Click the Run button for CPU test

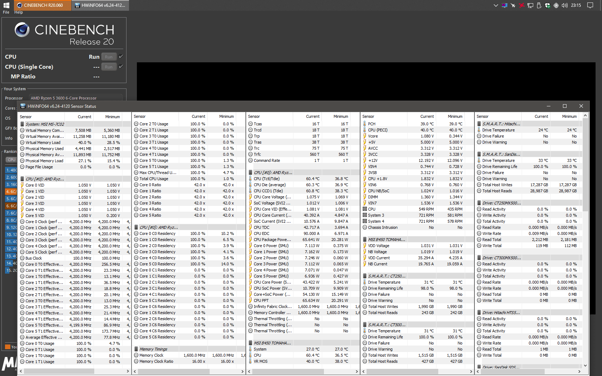(109, 57)
